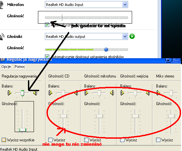Click left balance speaker icon under Miks stereo

pos(158,93)
